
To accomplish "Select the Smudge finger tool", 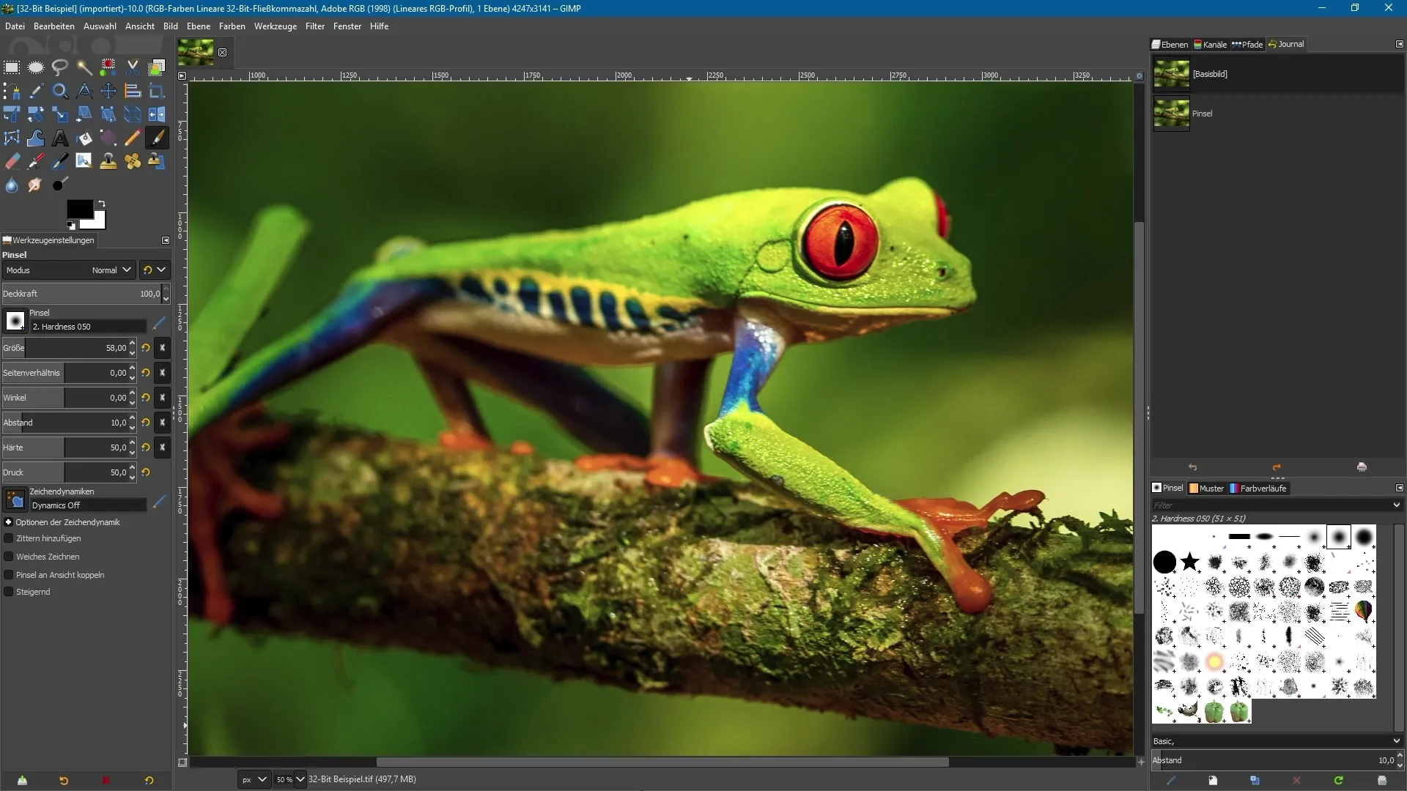I will click(x=36, y=185).
